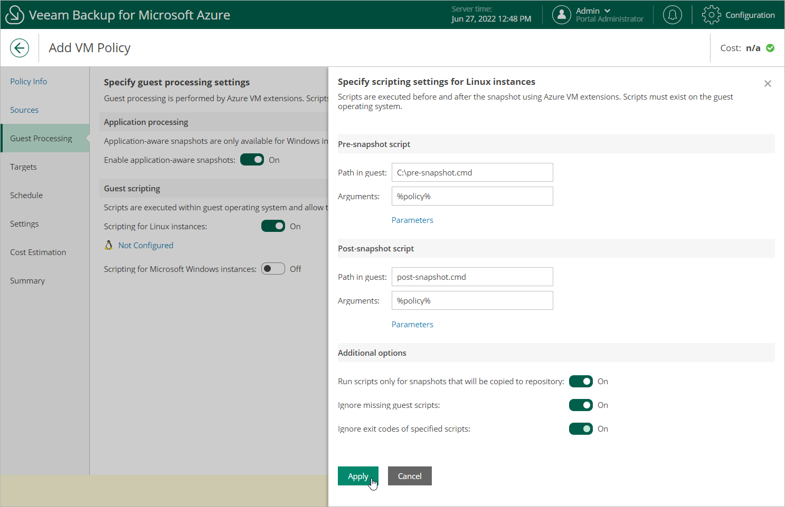This screenshot has width=785, height=507.
Task: Disable Ignore exit codes of specified scripts
Action: (x=581, y=428)
